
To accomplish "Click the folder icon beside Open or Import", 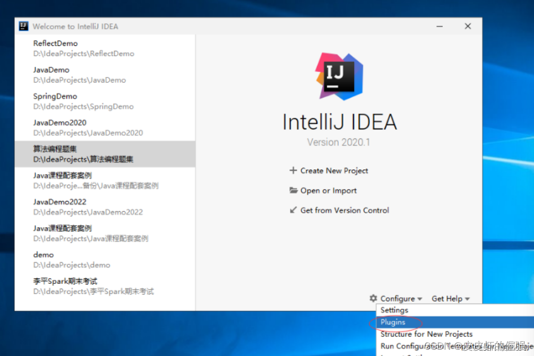I will pos(293,190).
